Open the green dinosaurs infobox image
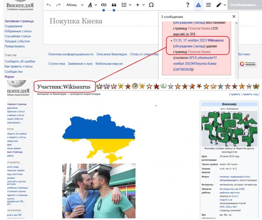The height and width of the screenshot is (220, 262). (229, 129)
